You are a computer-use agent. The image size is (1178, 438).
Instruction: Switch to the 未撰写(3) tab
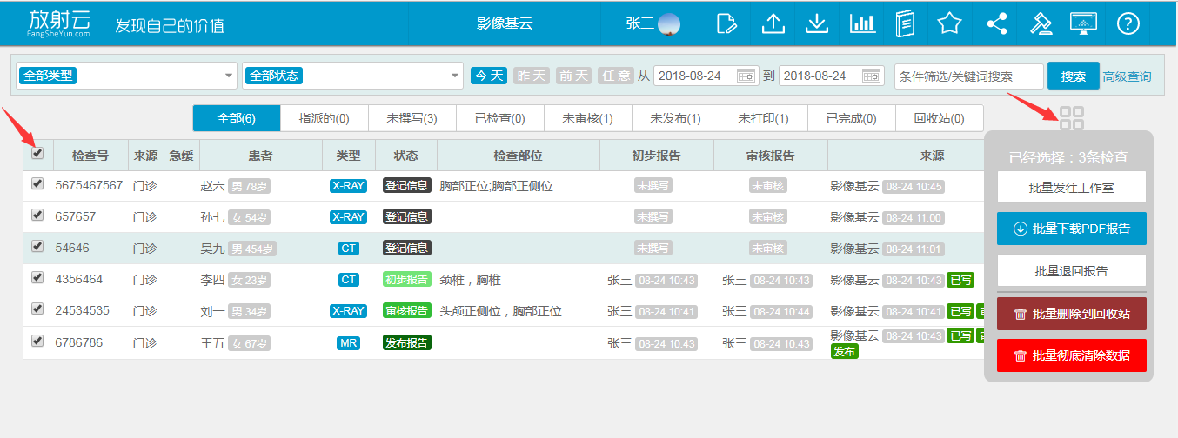tap(412, 118)
